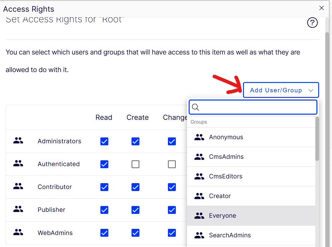Image resolution: width=332 pixels, height=247 pixels.
Task: Click the search magnifier icon in dropdown
Action: click(196, 107)
